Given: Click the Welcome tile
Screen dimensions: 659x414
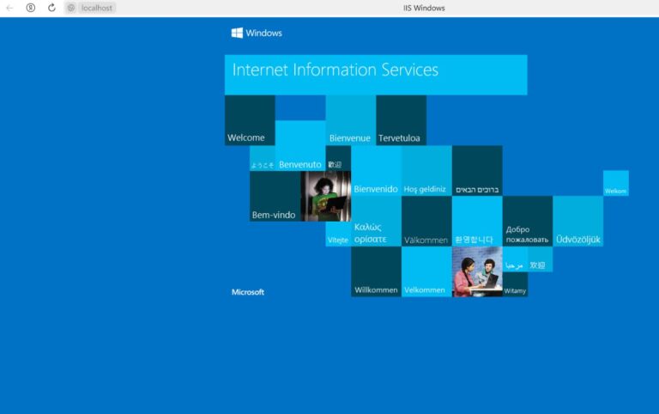Looking at the screenshot, I should [250, 120].
